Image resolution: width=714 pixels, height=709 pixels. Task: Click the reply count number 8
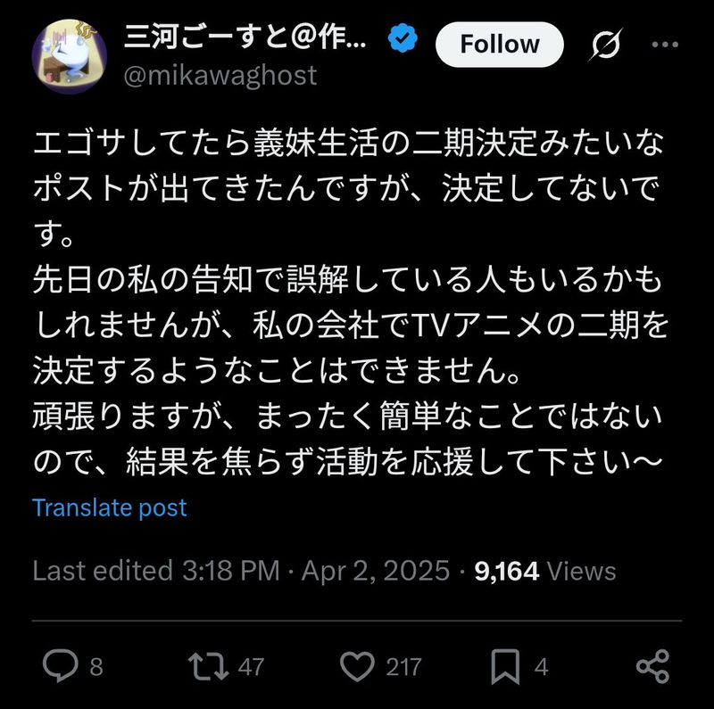96,667
